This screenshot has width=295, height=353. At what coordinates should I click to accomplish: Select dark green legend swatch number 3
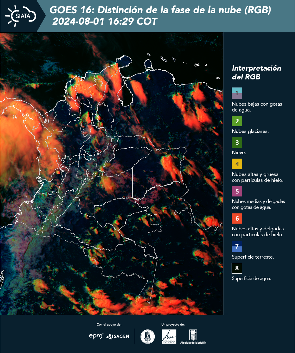point(237,143)
